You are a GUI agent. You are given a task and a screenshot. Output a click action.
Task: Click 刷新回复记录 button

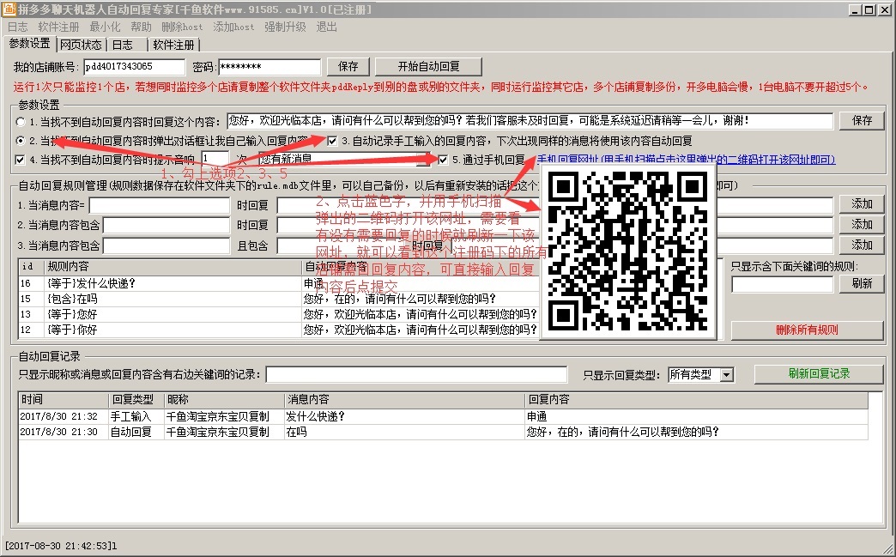pos(819,373)
